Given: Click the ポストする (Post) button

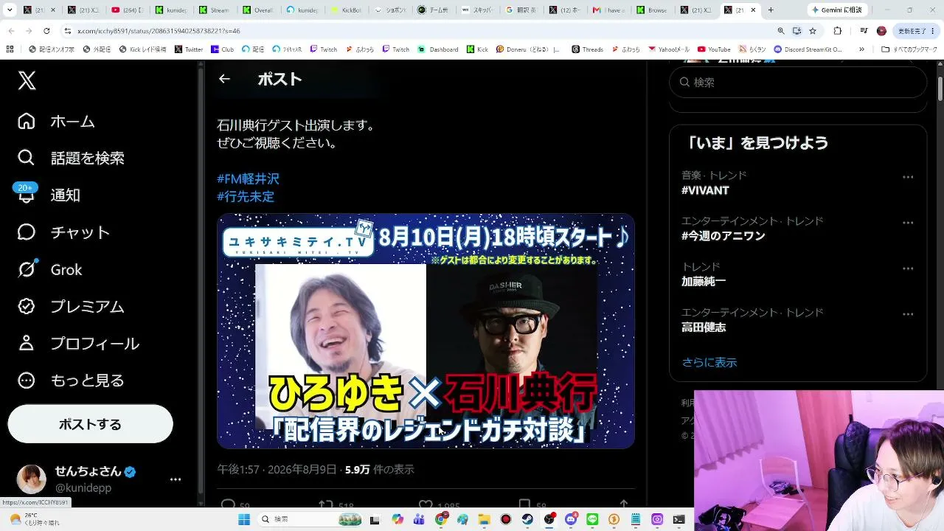Looking at the screenshot, I should tap(90, 424).
